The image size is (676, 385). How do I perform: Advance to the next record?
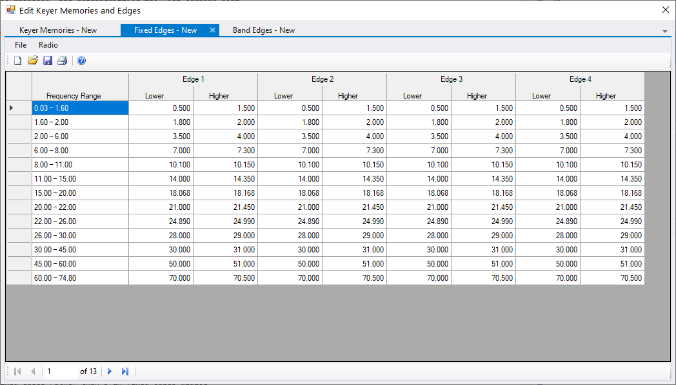click(110, 371)
